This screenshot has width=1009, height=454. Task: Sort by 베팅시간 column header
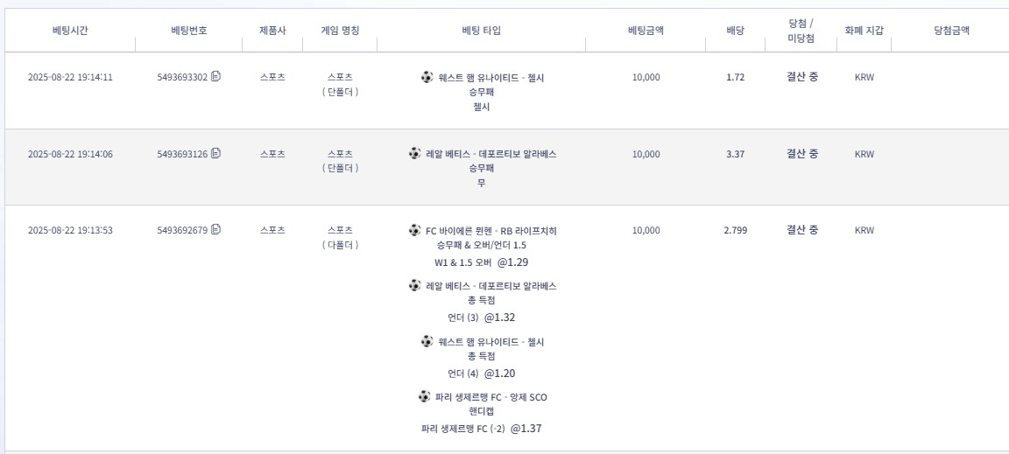click(70, 31)
